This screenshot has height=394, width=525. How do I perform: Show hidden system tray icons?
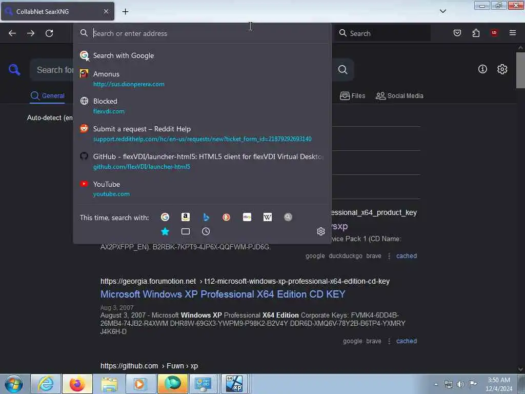[x=436, y=384]
